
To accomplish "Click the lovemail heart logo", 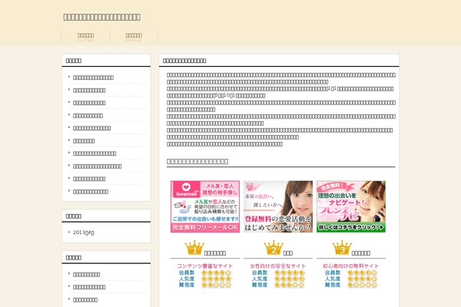I will pos(186,187).
